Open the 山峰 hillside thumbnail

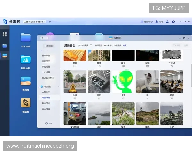pyautogui.click(x=148, y=114)
